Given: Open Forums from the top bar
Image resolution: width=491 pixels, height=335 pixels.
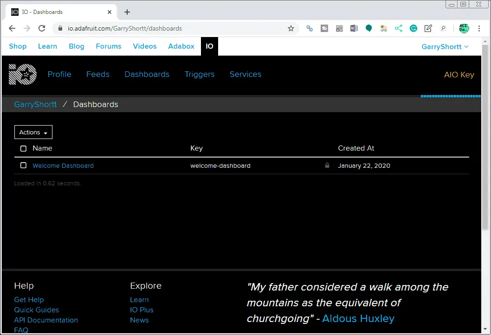Looking at the screenshot, I should pos(108,46).
